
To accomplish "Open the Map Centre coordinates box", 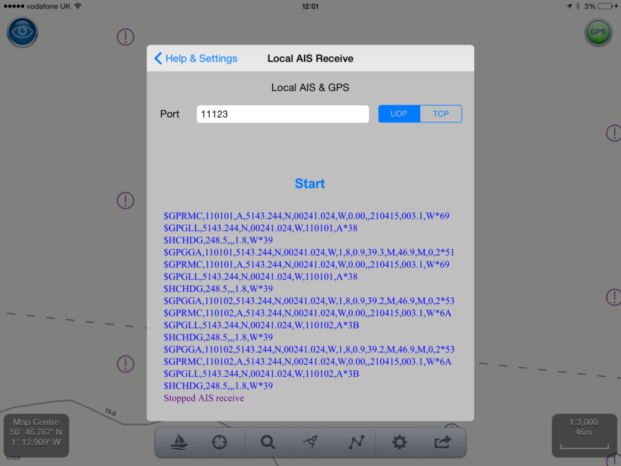I will click(36, 436).
